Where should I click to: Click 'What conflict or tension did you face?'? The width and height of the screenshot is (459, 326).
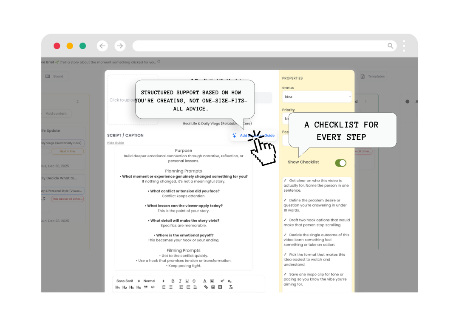click(185, 191)
